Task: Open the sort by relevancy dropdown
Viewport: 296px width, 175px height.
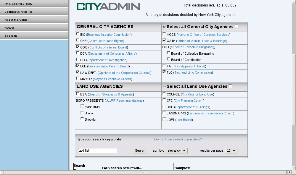Action: point(176,150)
